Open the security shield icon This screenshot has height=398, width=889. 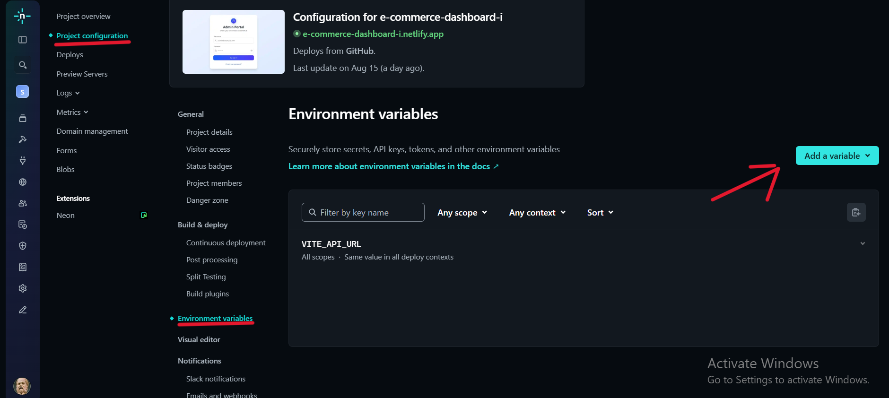pyautogui.click(x=22, y=246)
